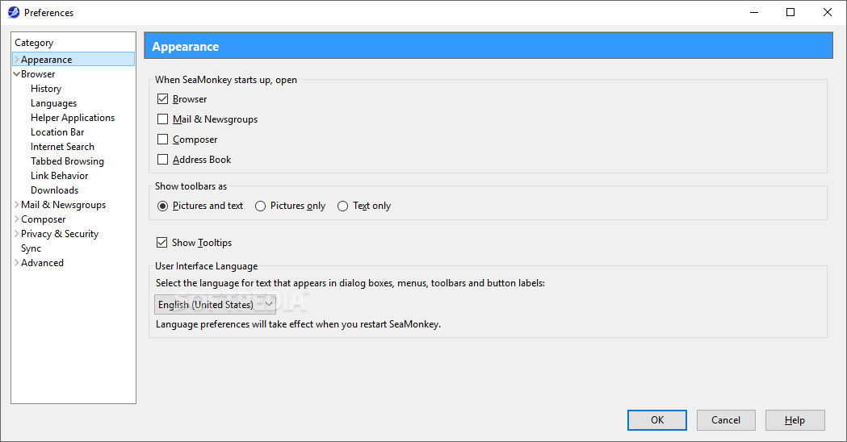This screenshot has width=847, height=442.
Task: Select the Browser category
Action: pos(38,74)
